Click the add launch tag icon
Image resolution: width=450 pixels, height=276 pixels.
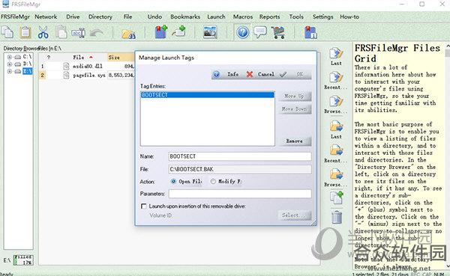178,31
